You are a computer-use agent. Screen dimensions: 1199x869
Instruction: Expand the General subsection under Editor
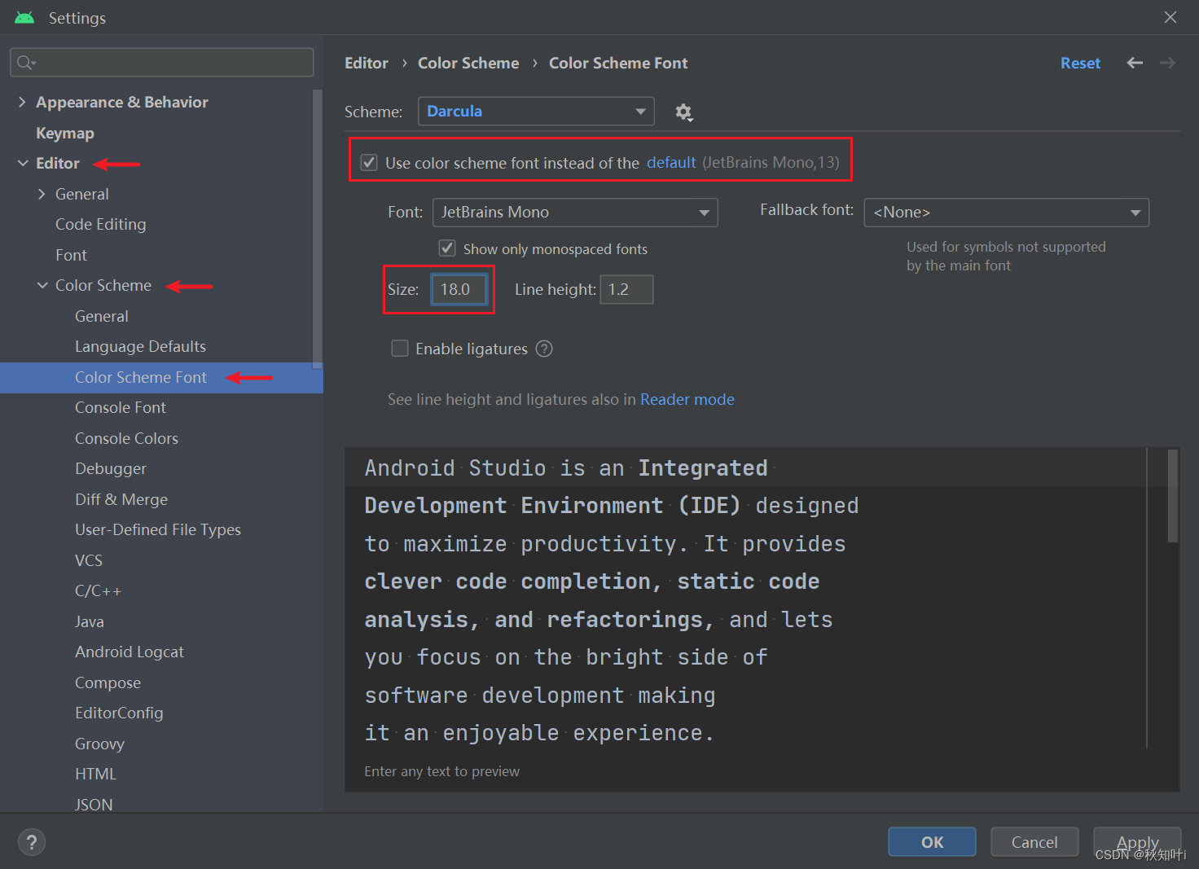42,194
